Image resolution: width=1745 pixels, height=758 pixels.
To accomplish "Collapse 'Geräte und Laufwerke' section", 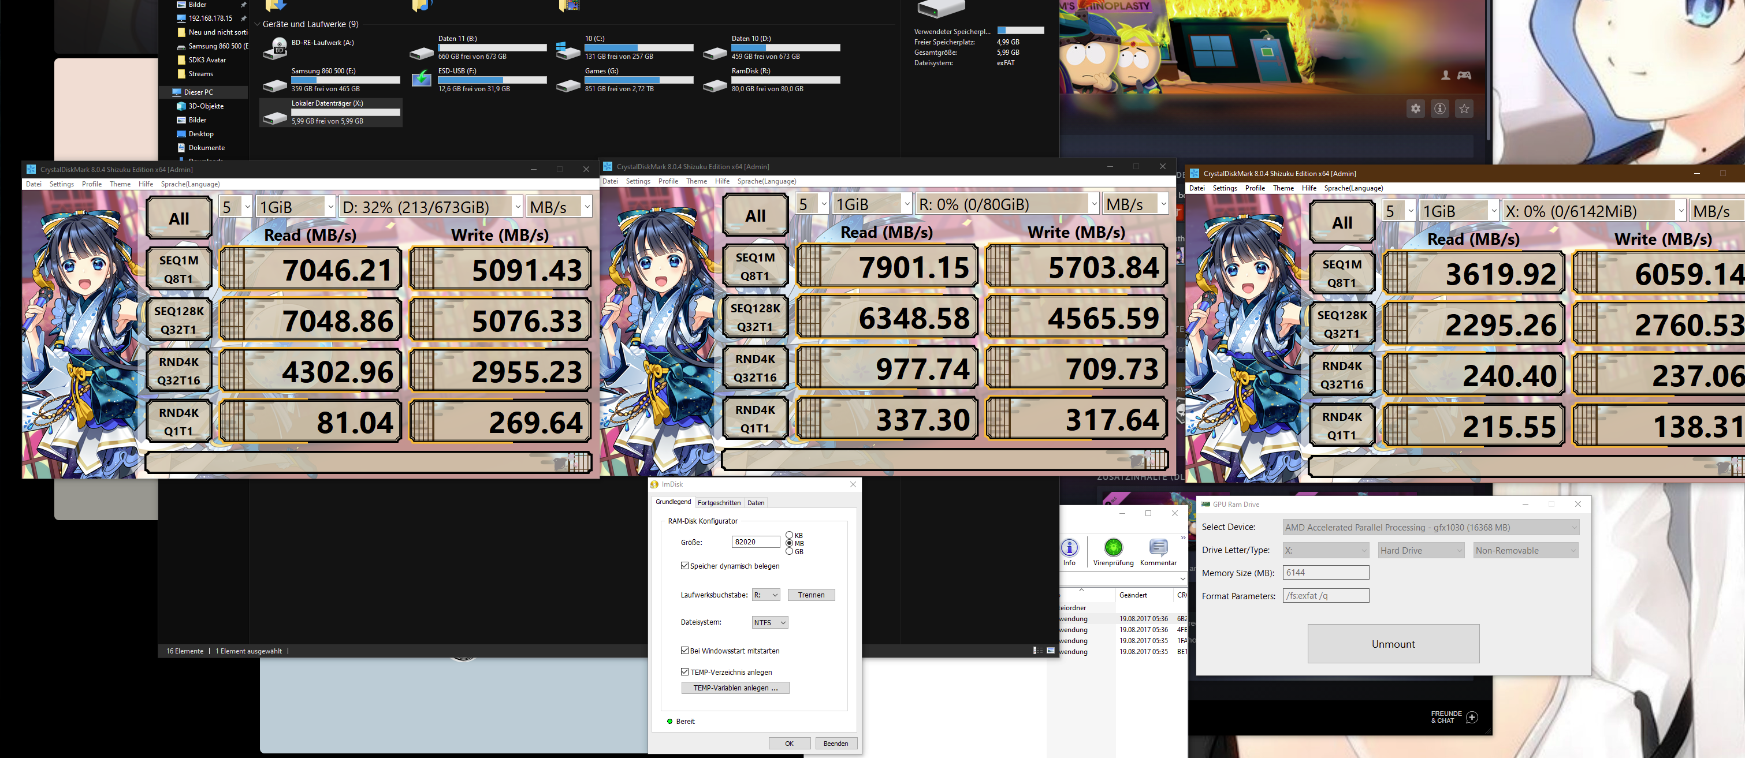I will tap(256, 24).
